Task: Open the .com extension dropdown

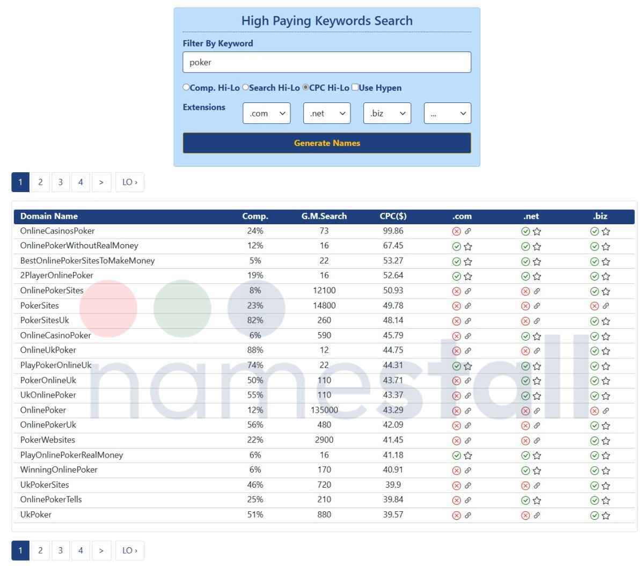Action: pos(266,113)
